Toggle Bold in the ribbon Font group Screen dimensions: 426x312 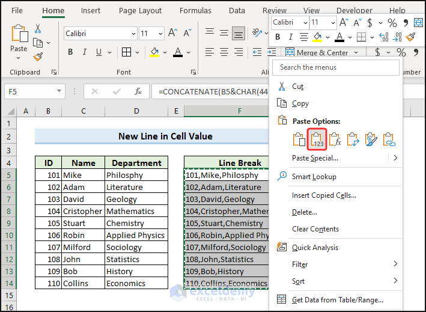pos(70,52)
